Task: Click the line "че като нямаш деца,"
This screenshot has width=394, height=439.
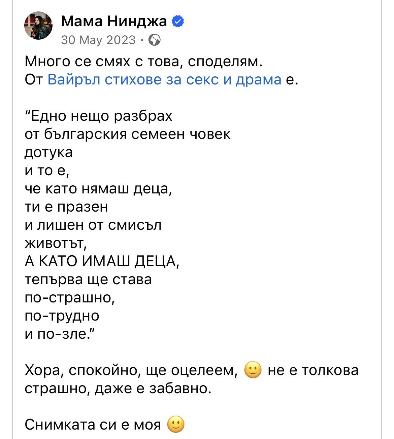Action: point(99,189)
